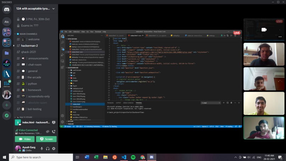Turn on camera with Video button
Image resolution: width=286 pixels, height=161 pixels.
[x=24, y=139]
